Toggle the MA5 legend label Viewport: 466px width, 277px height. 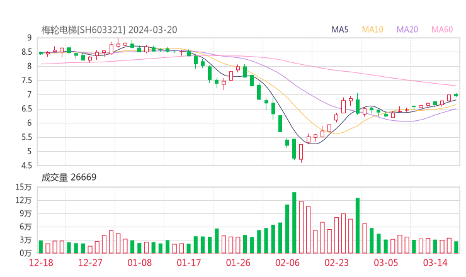(340, 30)
